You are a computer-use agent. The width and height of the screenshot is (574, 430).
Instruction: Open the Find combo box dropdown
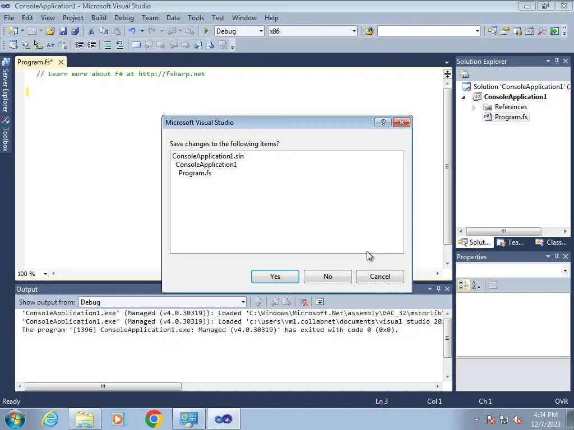478,31
